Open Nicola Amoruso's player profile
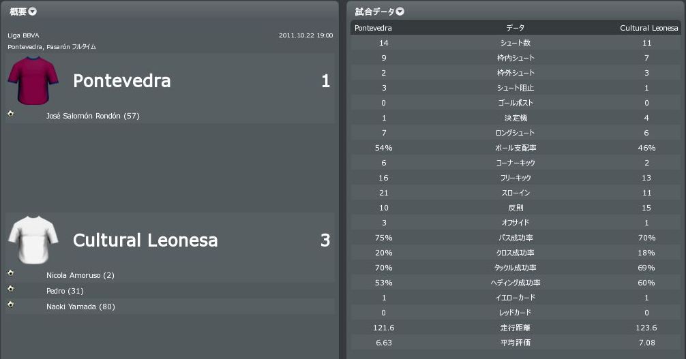Image resolution: width=686 pixels, height=359 pixels. coord(80,275)
